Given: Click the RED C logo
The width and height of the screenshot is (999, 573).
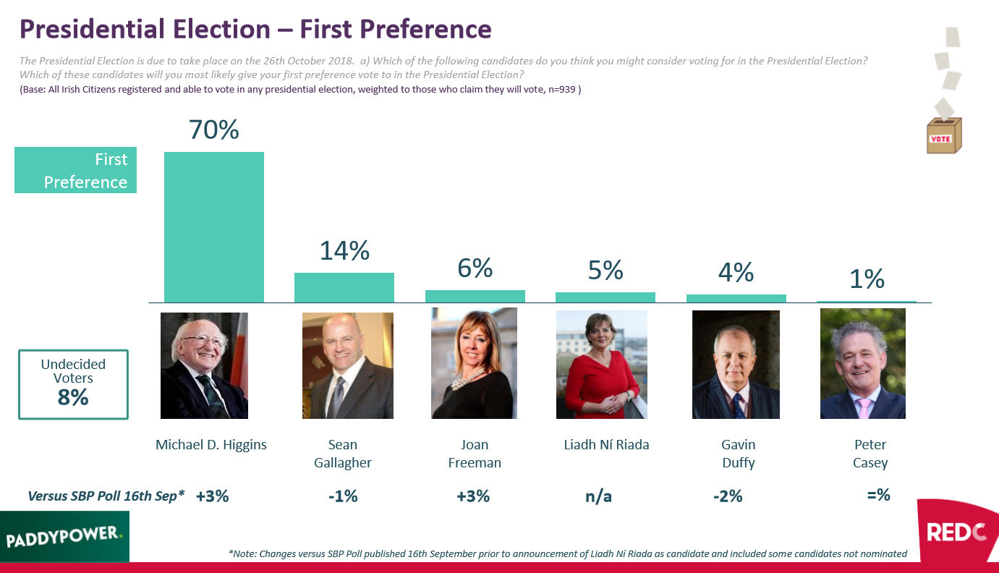Looking at the screenshot, I should pos(956,532).
